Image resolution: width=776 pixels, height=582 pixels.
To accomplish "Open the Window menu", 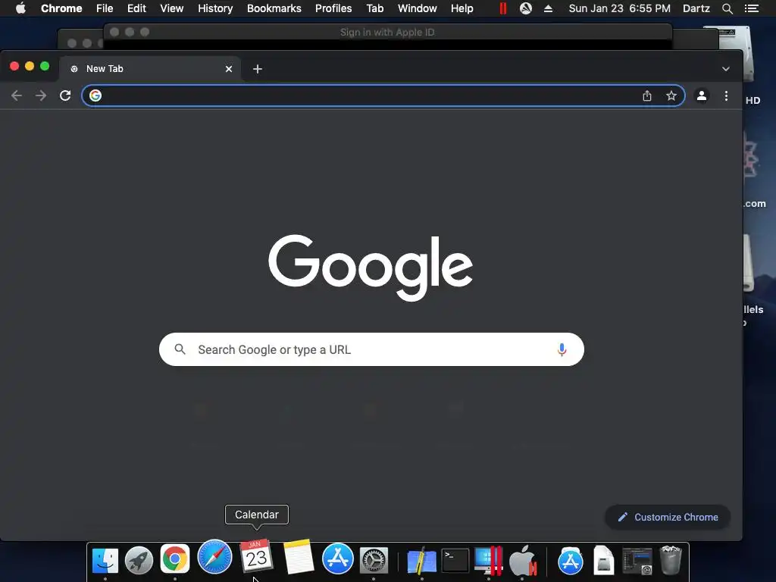I will pos(418,8).
